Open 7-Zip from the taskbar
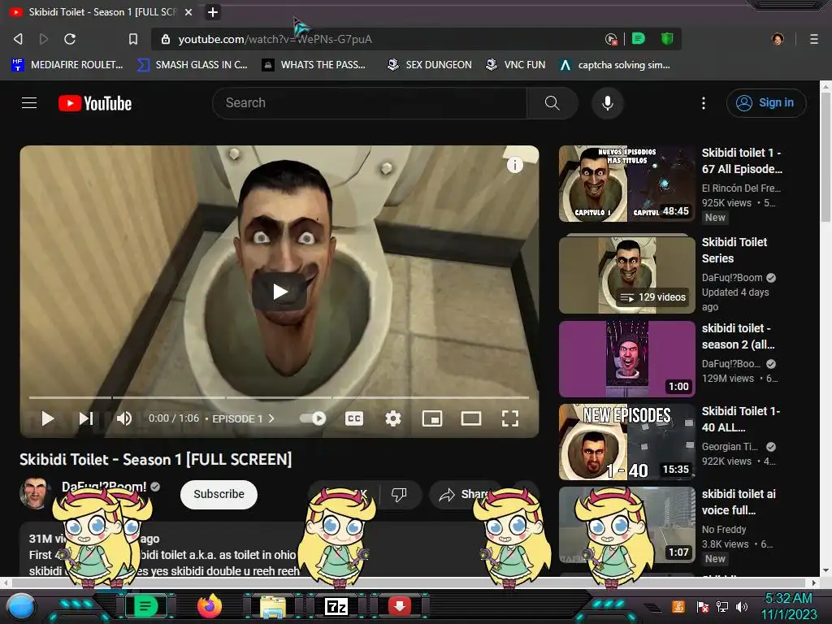Screen dimensions: 832x624 coord(336,606)
